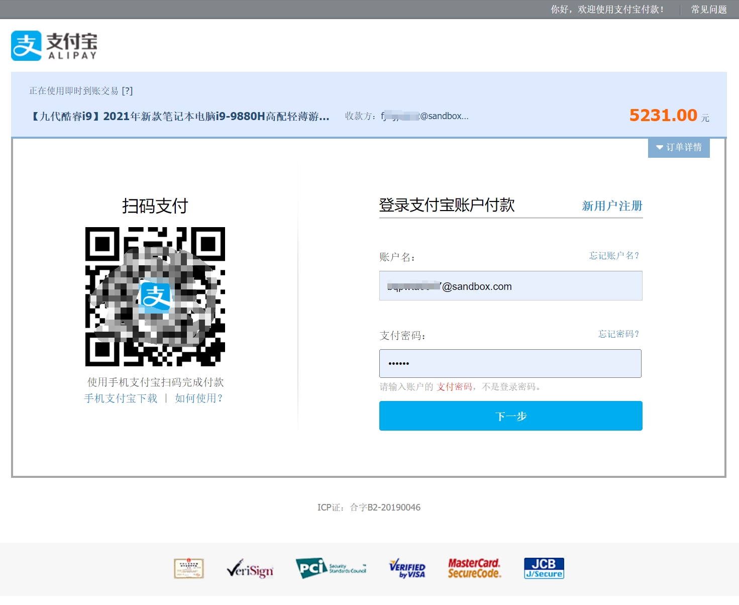Click the [?] help next to 即时到账交易

[127, 91]
